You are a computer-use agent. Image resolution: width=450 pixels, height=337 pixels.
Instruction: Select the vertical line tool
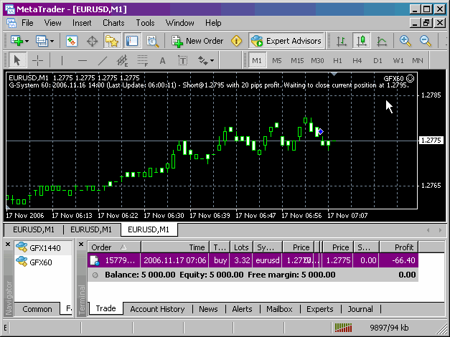coord(62,60)
